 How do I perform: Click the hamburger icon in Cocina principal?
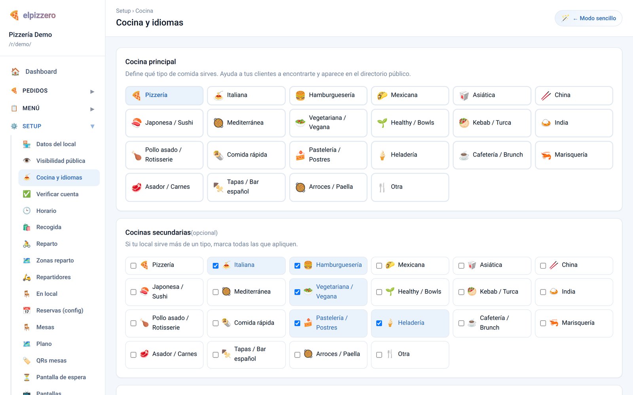pyautogui.click(x=300, y=96)
